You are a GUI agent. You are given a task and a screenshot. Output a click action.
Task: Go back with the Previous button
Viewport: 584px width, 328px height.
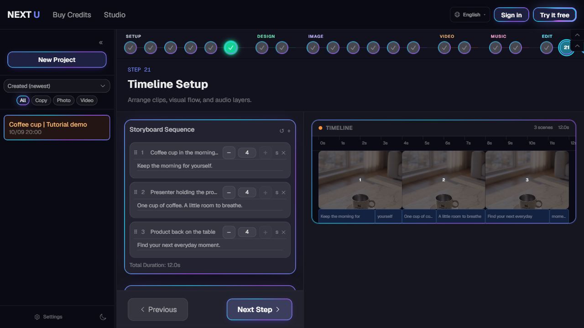(x=158, y=309)
